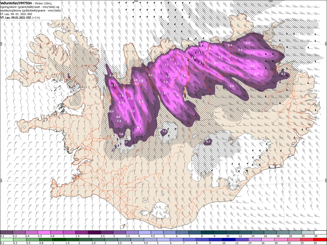Pick the pale grey snow swatch labeled 25
This screenshot has width=327, height=245.
308,232
